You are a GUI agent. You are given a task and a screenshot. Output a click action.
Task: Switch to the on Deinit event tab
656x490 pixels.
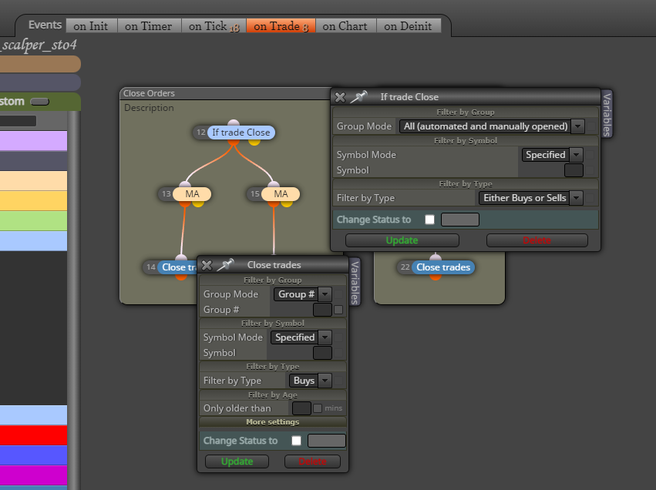pos(408,26)
